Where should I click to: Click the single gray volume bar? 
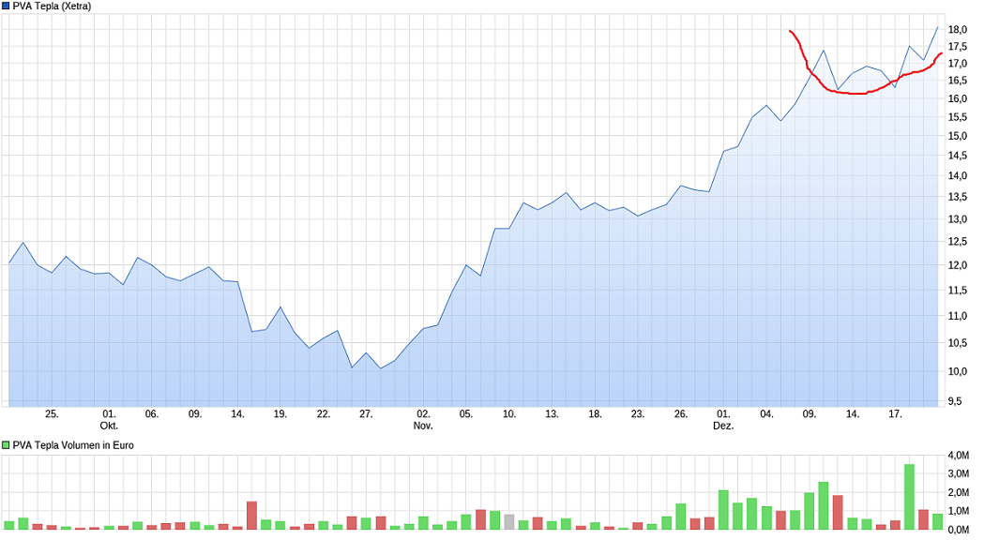(x=509, y=522)
